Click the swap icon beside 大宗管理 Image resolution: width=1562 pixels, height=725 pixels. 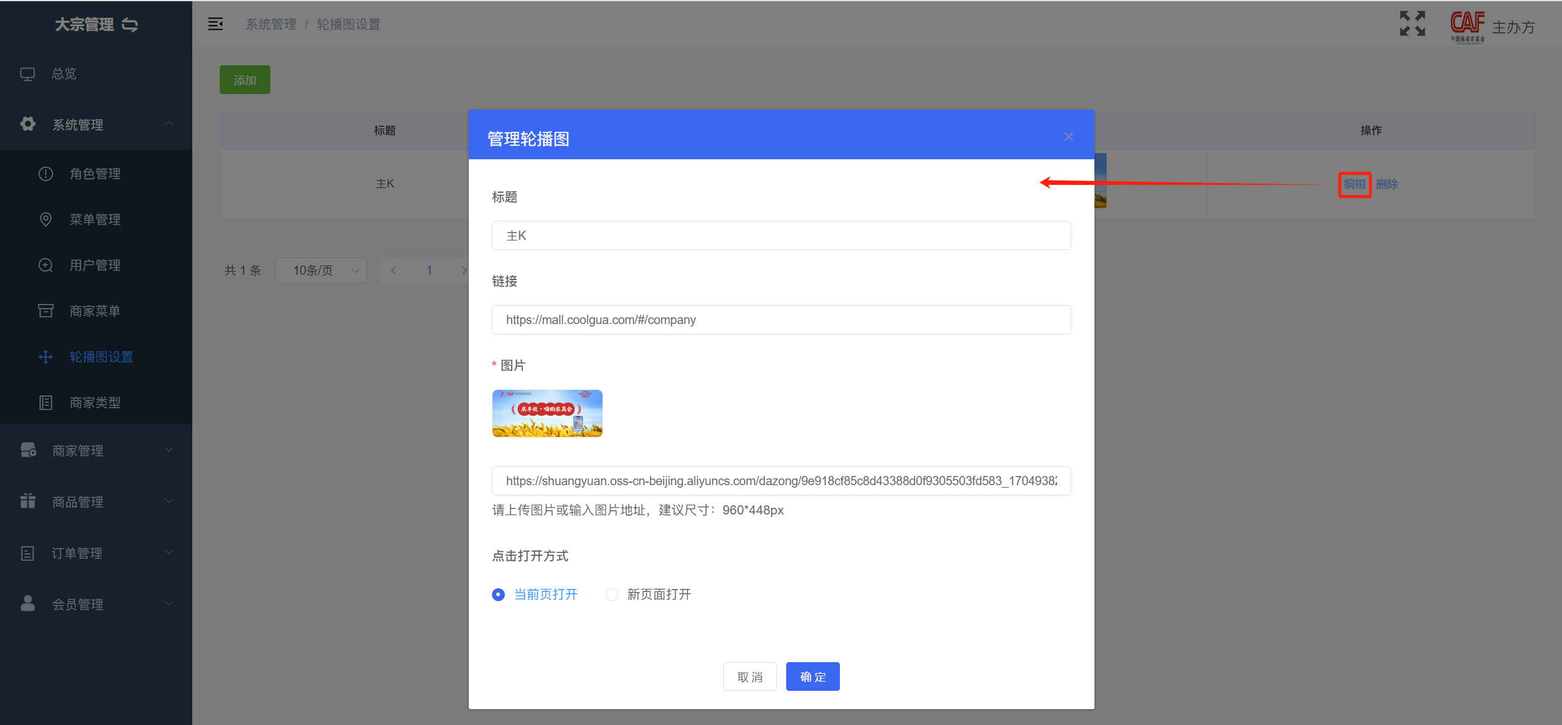[x=130, y=24]
